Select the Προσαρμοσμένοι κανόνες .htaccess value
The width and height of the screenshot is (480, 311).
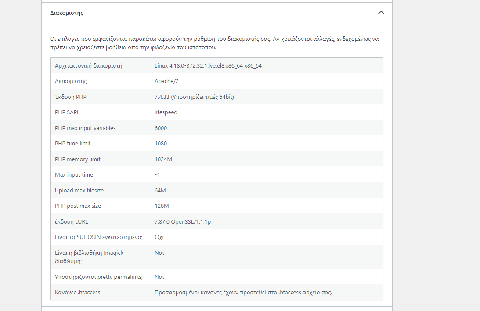tap(243, 292)
